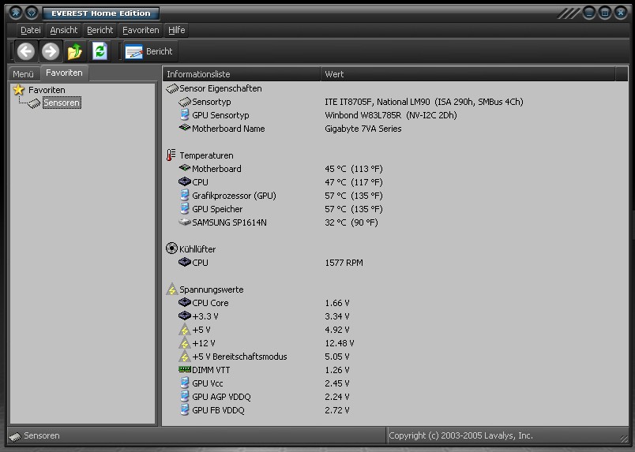Grab the window size grip corner

click(x=623, y=438)
